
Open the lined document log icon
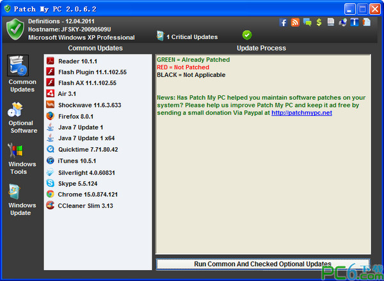coord(331,22)
